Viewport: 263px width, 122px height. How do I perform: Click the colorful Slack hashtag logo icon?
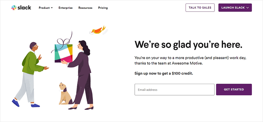pos(14,8)
